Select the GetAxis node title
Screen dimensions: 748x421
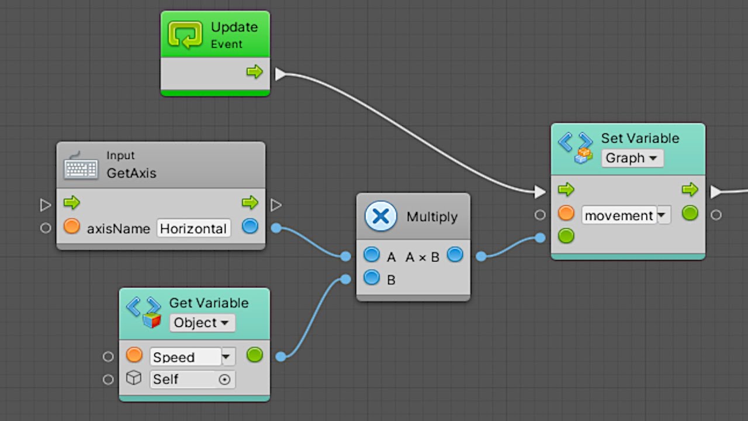131,174
